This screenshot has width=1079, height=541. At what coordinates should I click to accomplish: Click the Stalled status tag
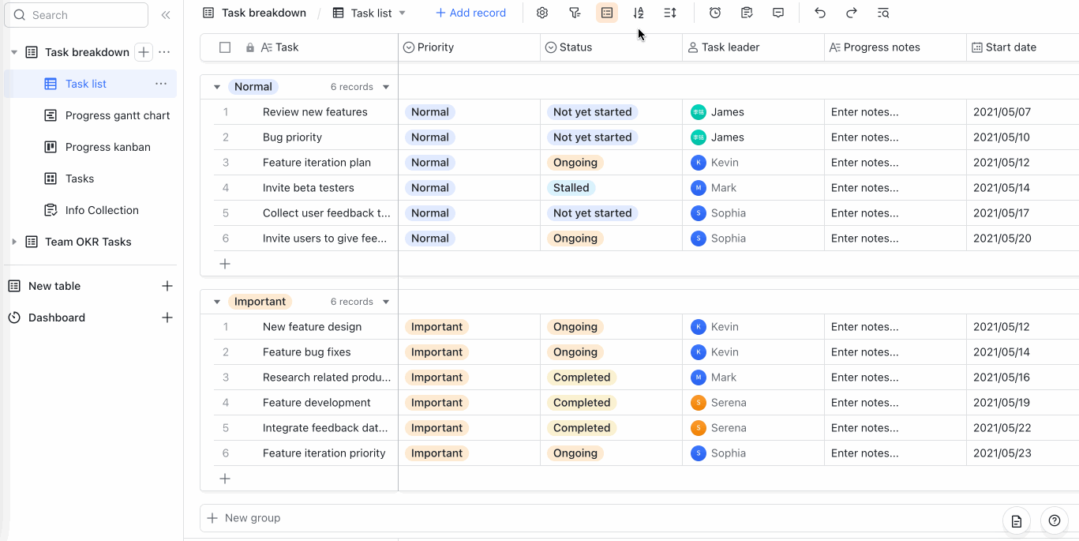pyautogui.click(x=571, y=188)
